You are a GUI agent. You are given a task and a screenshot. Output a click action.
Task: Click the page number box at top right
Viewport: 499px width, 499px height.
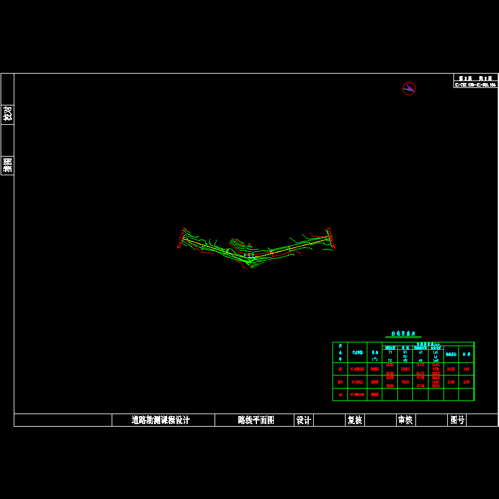pos(476,77)
